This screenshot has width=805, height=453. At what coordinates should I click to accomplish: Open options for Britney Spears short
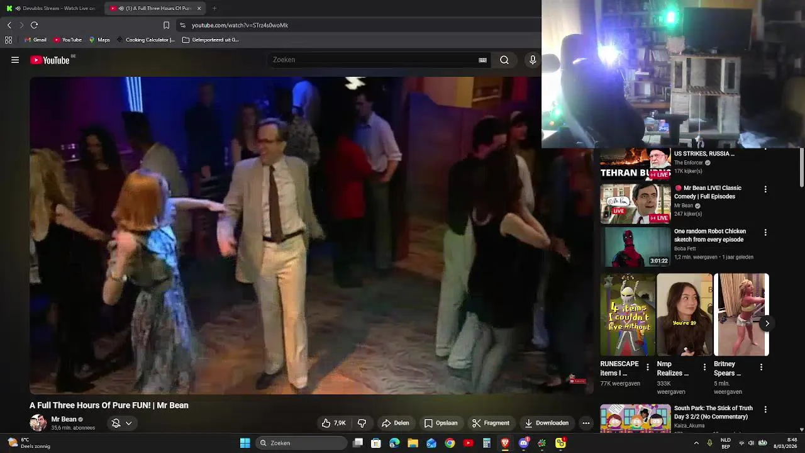(761, 367)
